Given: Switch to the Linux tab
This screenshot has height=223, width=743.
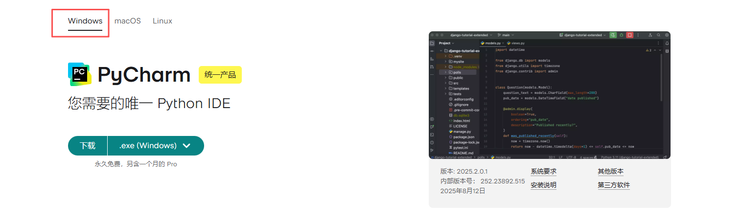Looking at the screenshot, I should [163, 21].
